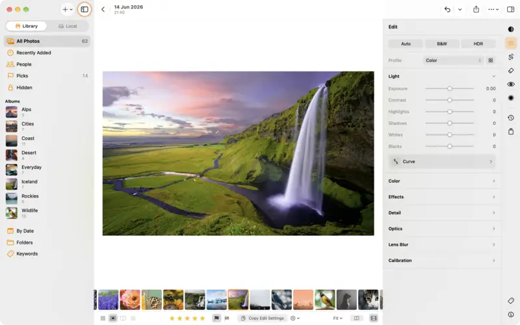Open the profile browser grid icon
This screenshot has height=325, width=520.
click(x=491, y=60)
